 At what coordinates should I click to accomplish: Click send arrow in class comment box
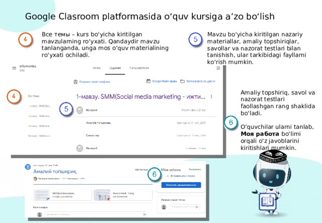(145, 214)
